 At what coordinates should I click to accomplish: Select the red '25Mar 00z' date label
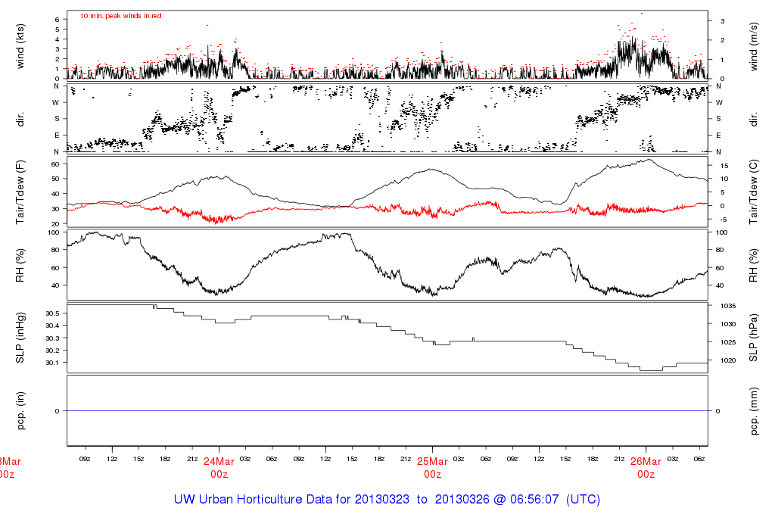coord(432,468)
